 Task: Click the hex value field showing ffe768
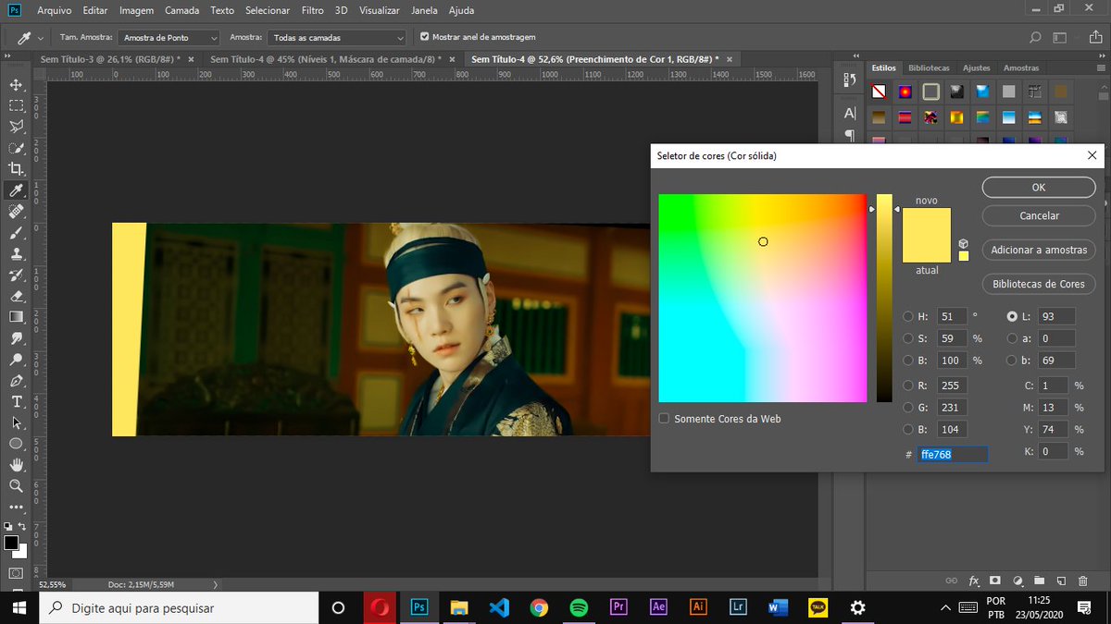[x=952, y=454]
